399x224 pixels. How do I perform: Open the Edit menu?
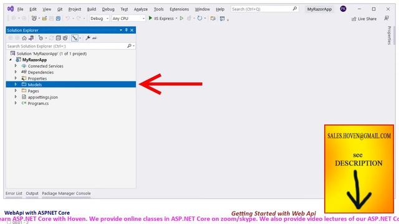tap(33, 9)
